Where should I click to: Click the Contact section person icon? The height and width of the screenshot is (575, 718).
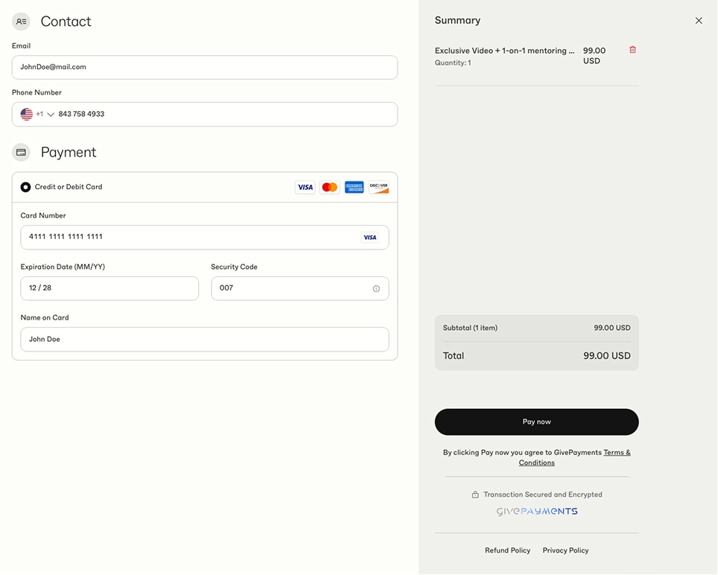pos(21,22)
